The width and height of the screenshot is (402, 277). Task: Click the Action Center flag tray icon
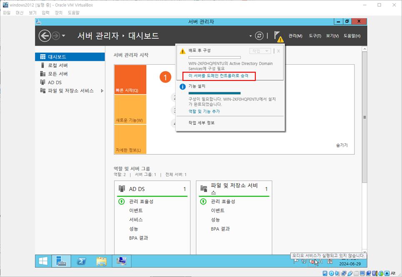(296, 261)
